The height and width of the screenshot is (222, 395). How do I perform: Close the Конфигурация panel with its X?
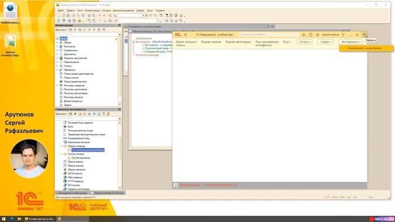pyautogui.click(x=120, y=25)
